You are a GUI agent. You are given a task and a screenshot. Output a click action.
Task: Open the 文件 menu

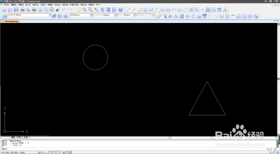6,5
